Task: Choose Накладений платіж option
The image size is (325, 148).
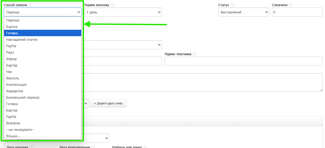Action: 22,40
